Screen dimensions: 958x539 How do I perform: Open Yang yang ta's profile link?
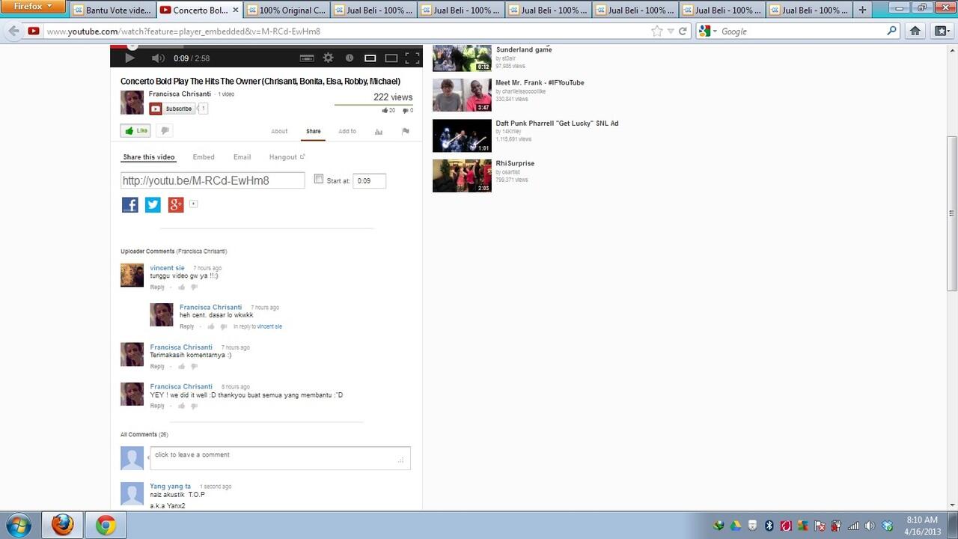(x=170, y=487)
